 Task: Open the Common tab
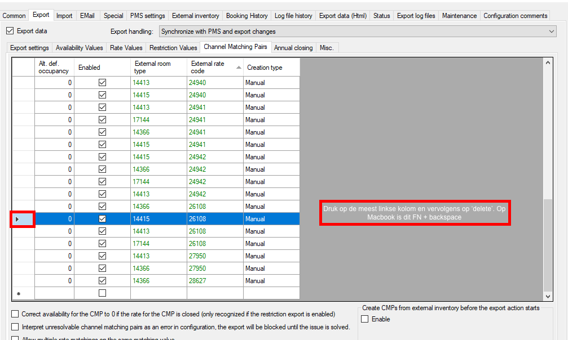[14, 16]
